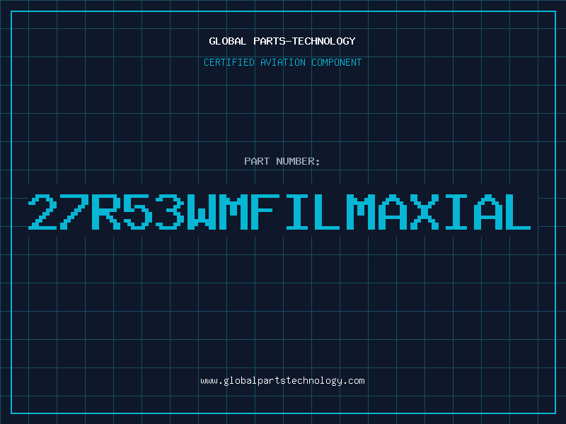Click the letter F in the part number
566x424 pixels.
[x=265, y=212]
